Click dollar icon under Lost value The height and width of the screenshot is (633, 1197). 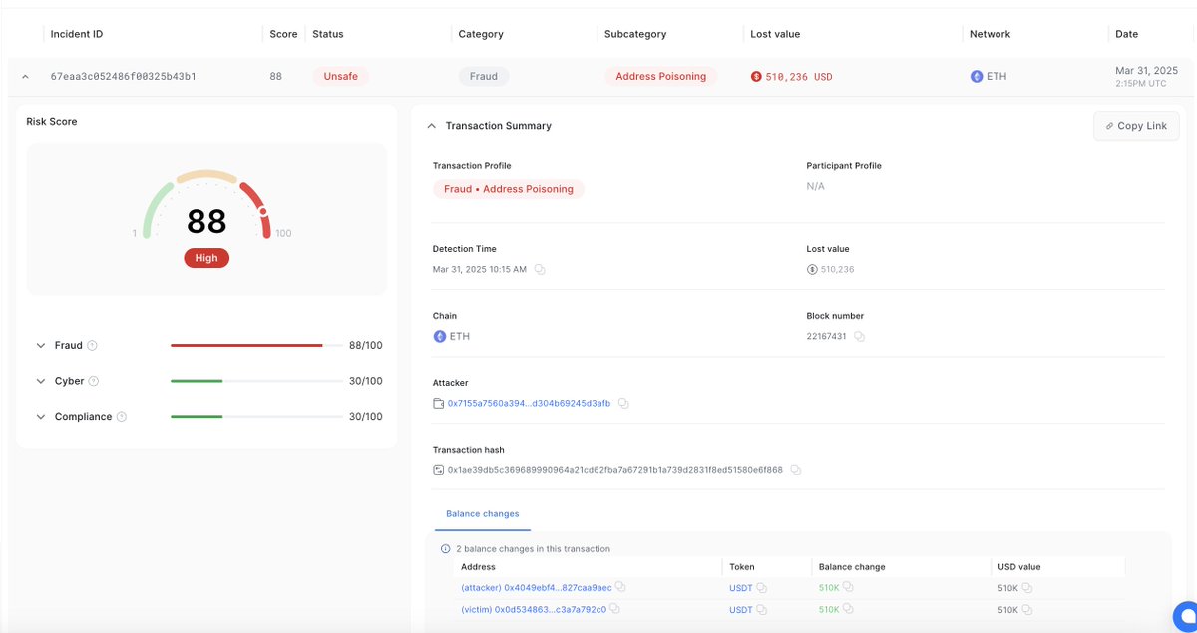pyautogui.click(x=812, y=270)
